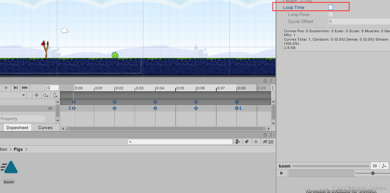This screenshot has width=390, height=193.
Task: Expand the arrow after Pigs breadcrumb
Action: point(26,149)
